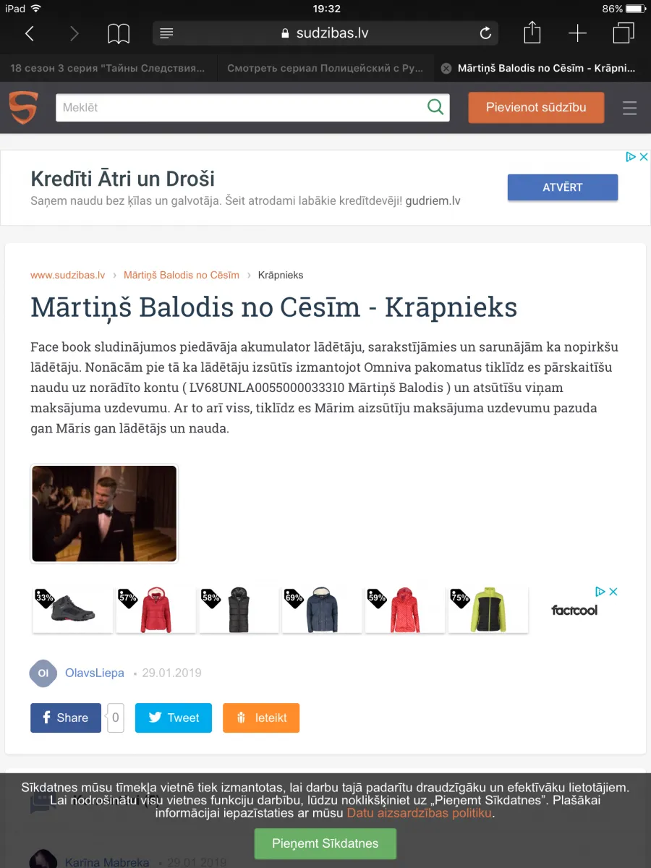Click the green search magnifier icon
Image resolution: width=651 pixels, height=868 pixels.
(435, 107)
